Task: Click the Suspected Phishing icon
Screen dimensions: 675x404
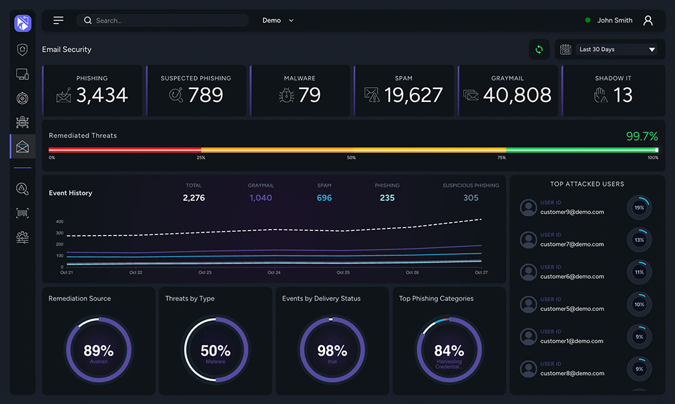Action: tap(176, 95)
